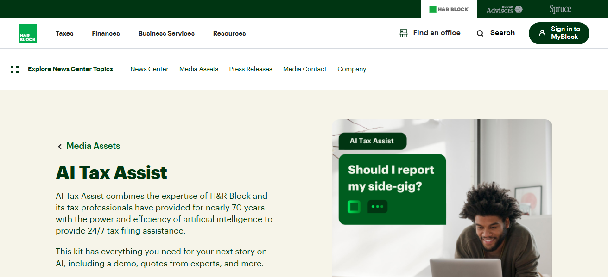Go back using the Media Assets link

(93, 146)
